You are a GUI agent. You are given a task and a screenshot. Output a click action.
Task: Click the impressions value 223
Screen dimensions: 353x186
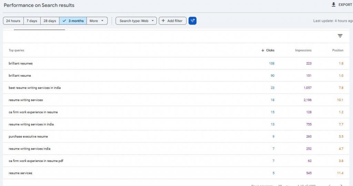(309, 63)
